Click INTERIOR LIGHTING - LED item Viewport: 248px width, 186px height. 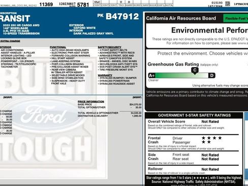16,55
